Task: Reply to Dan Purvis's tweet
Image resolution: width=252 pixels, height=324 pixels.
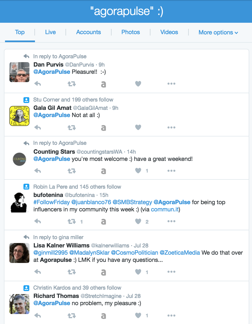Action: point(38,84)
